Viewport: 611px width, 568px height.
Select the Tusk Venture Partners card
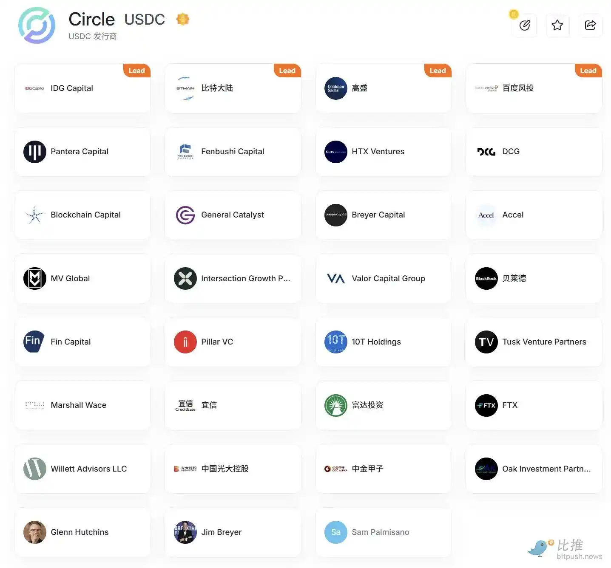click(x=534, y=342)
